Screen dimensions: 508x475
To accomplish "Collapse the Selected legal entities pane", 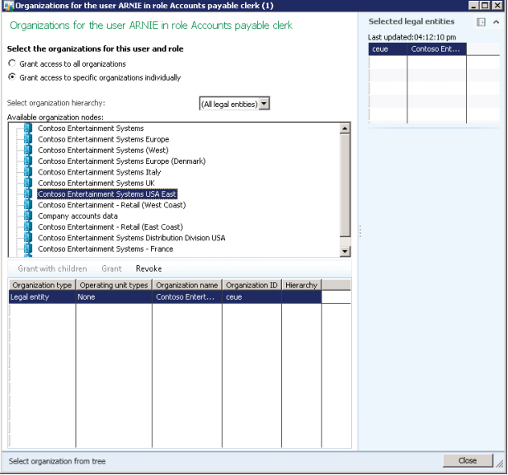I will click(496, 22).
